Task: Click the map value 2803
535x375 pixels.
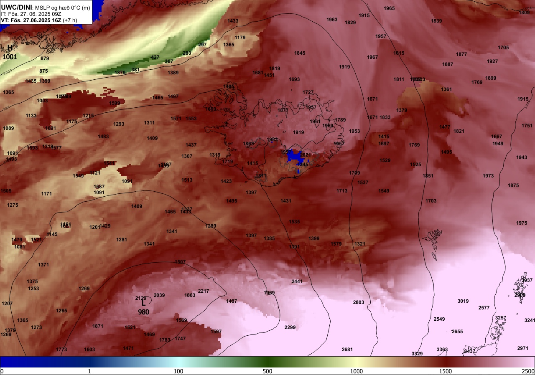Action: [359, 302]
